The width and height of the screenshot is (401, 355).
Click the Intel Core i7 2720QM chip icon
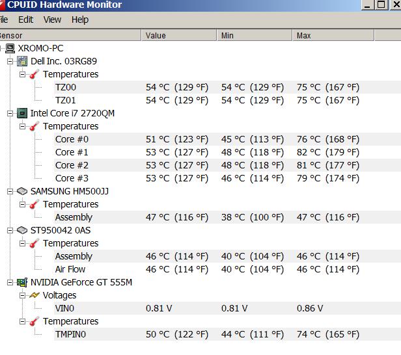(x=22, y=113)
